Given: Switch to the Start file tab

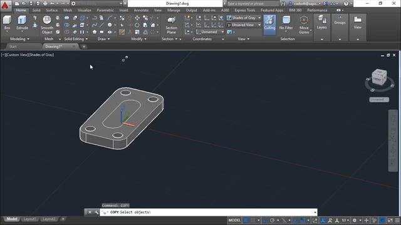Looking at the screenshot, I should pos(13,46).
